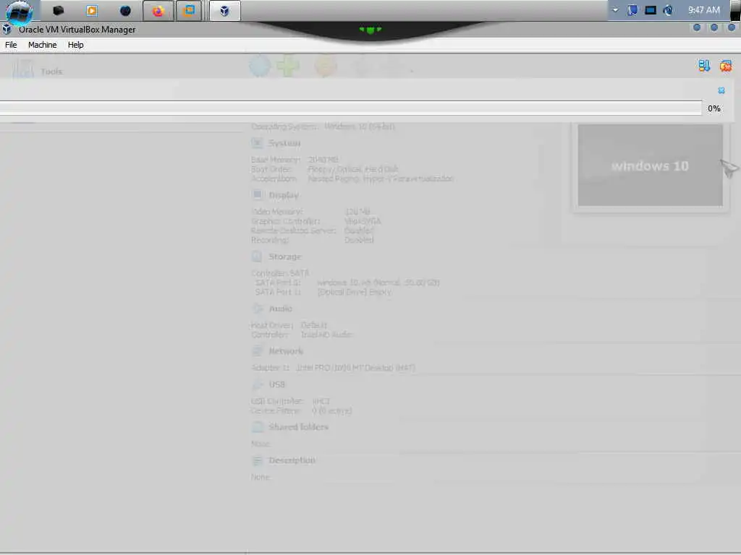Click the Storage section disk icon
The width and height of the screenshot is (741, 555).
coord(257,257)
